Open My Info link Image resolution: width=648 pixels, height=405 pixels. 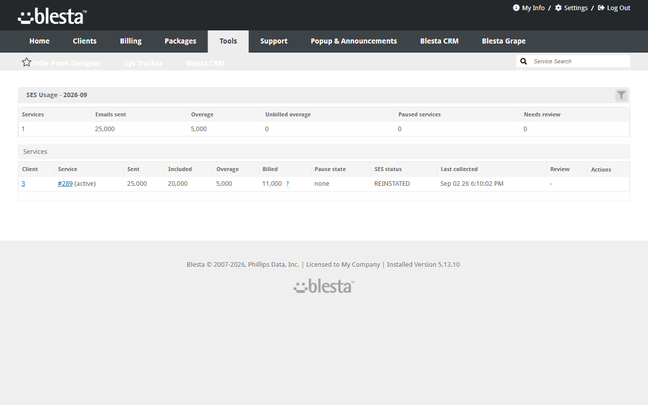(533, 8)
